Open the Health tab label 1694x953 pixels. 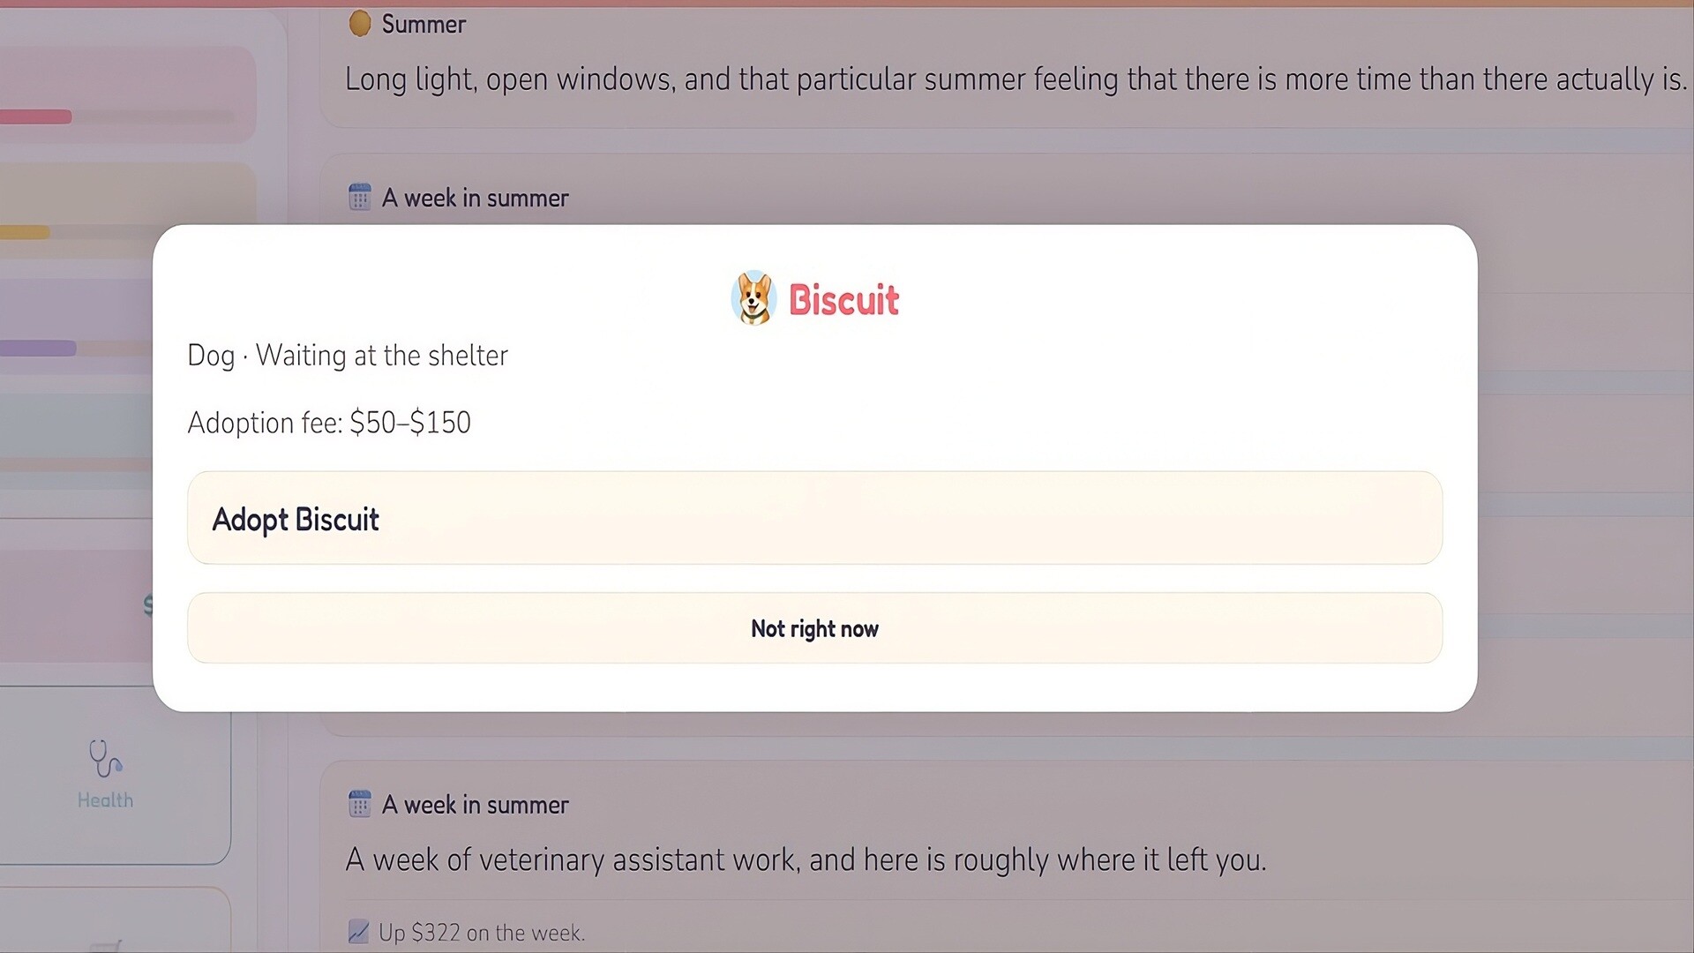pos(105,800)
